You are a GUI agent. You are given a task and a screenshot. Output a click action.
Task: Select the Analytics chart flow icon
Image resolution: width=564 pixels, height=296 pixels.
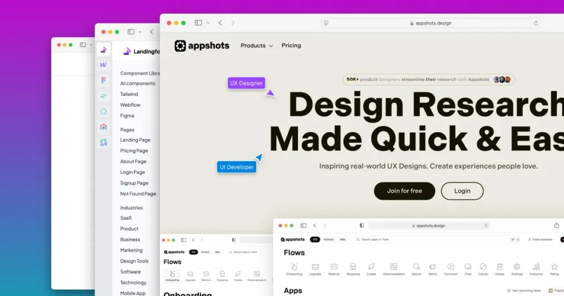pos(536,267)
